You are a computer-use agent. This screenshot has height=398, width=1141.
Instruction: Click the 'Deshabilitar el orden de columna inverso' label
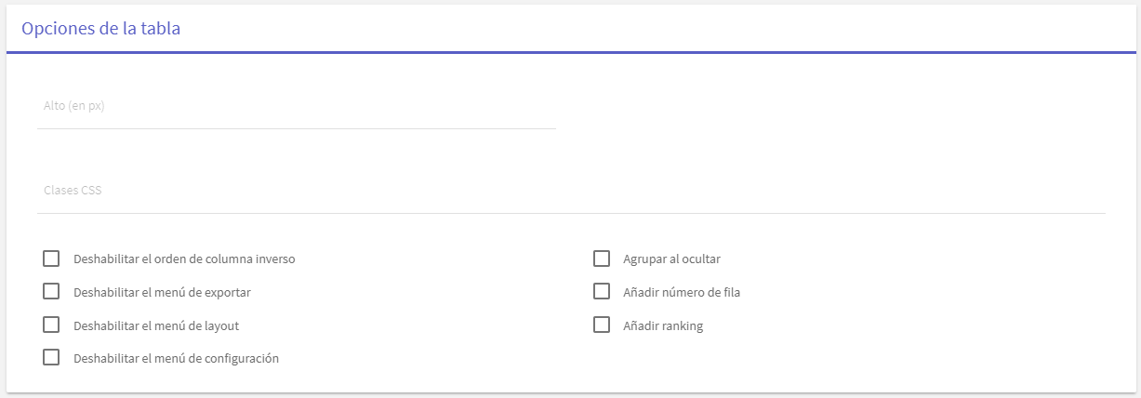point(184,259)
